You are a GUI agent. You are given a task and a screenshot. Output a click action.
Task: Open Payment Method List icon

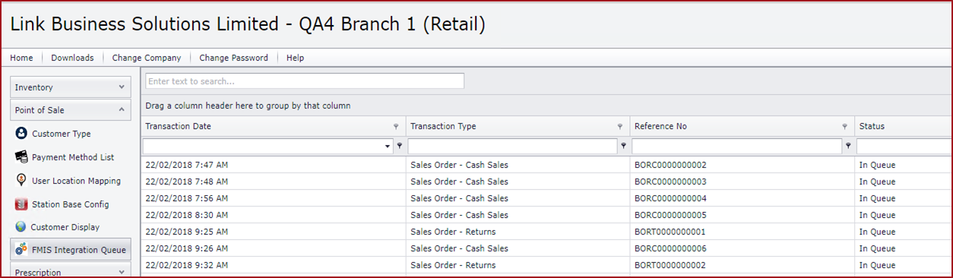tap(21, 157)
